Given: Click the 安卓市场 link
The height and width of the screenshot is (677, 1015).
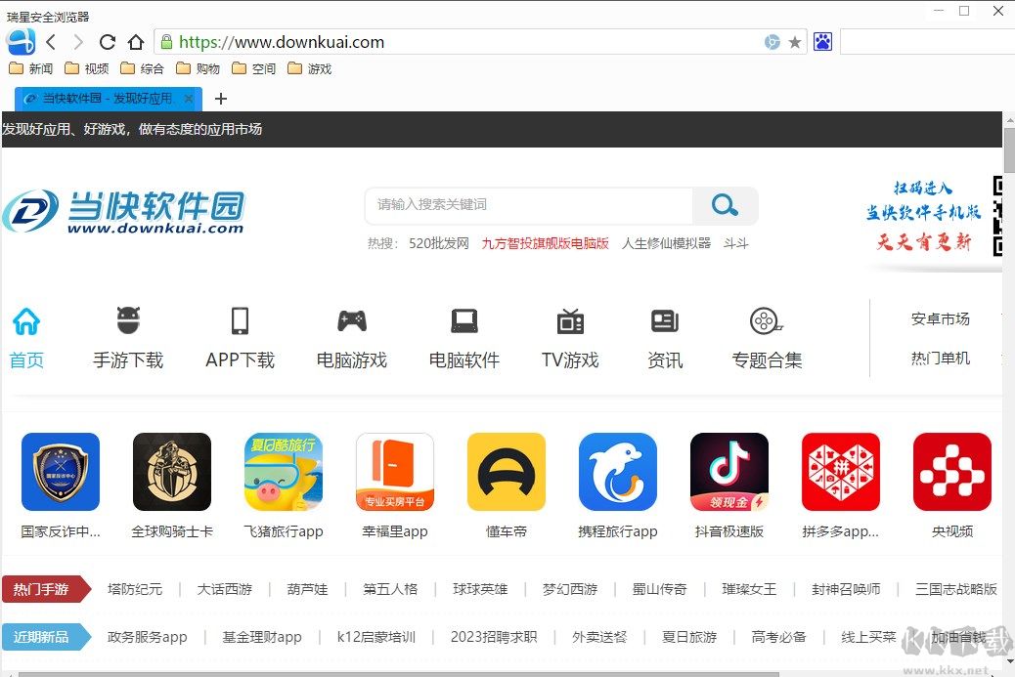Looking at the screenshot, I should click(x=940, y=318).
